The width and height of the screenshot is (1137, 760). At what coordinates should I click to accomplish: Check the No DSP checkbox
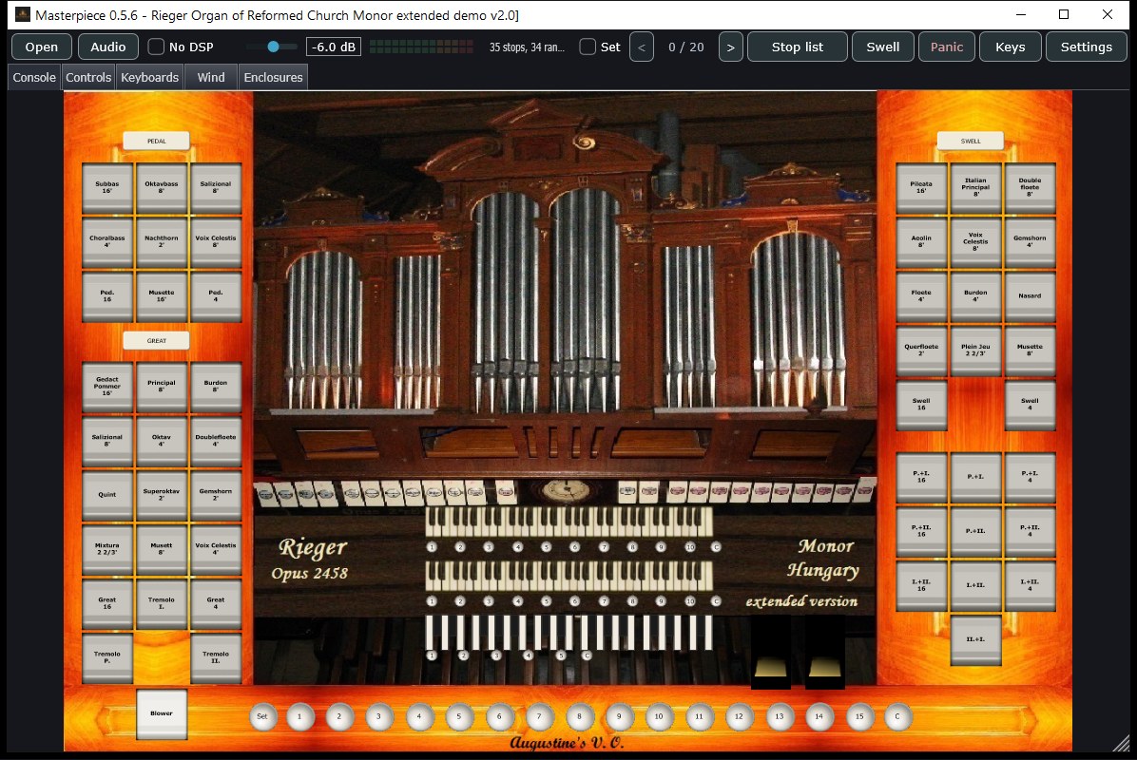(156, 47)
